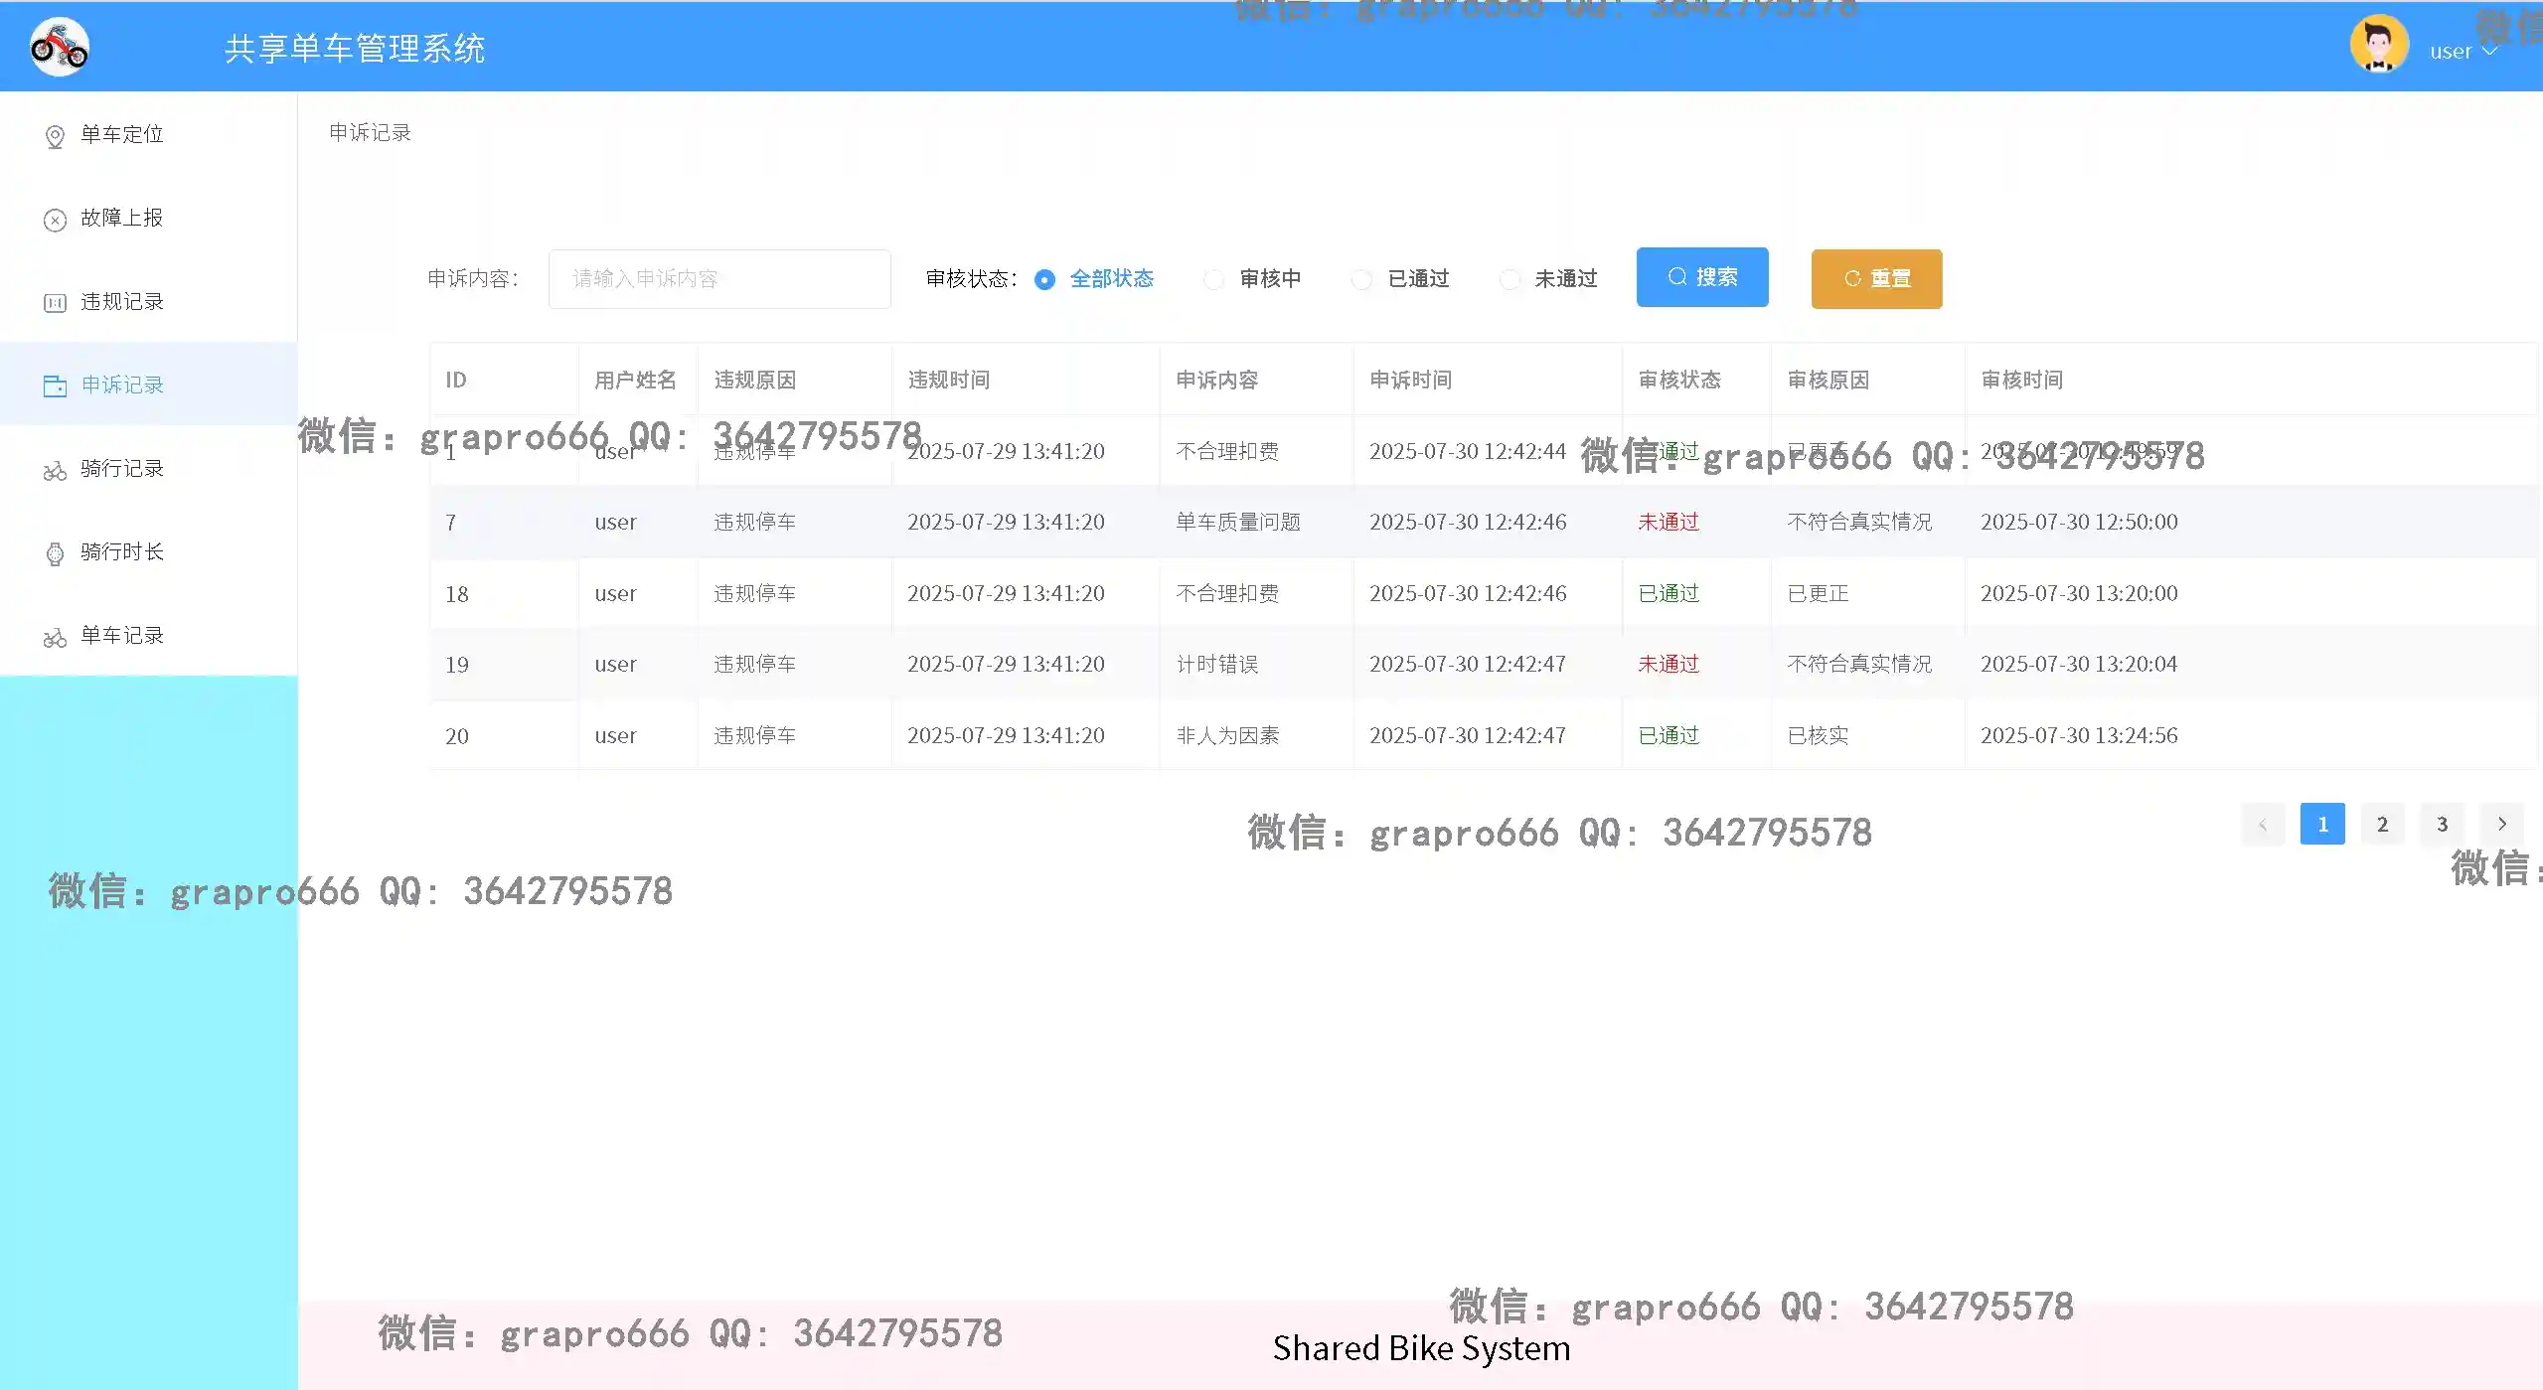Select the 审核中 radio option
The width and height of the screenshot is (2543, 1390).
tap(1213, 279)
